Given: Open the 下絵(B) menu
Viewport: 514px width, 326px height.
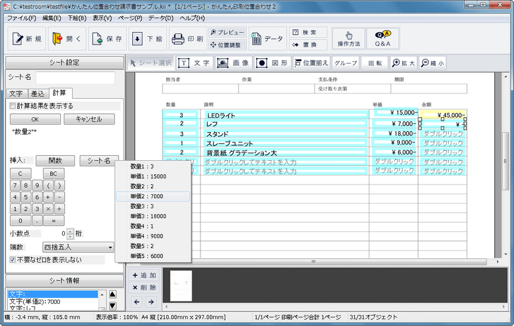Looking at the screenshot, I should pyautogui.click(x=77, y=18).
